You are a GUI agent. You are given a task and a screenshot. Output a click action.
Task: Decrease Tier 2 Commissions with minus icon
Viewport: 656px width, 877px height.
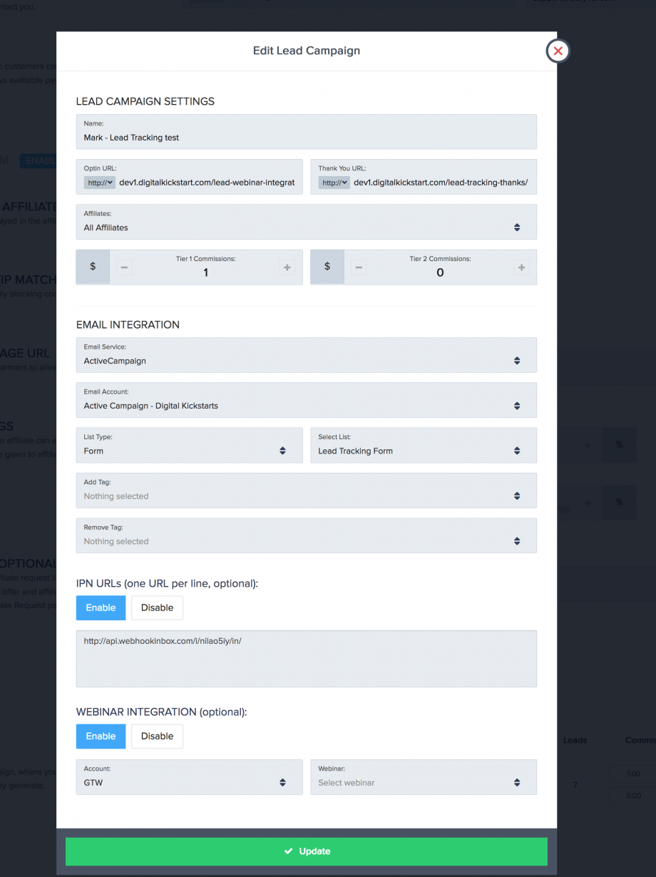pyautogui.click(x=359, y=267)
